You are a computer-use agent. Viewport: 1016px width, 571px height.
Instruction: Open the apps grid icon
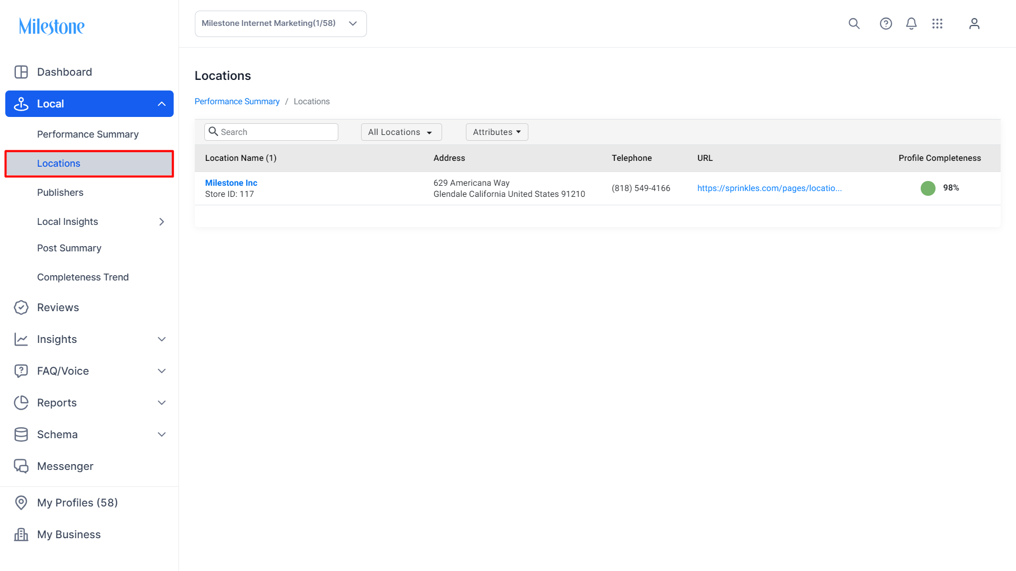click(x=937, y=24)
